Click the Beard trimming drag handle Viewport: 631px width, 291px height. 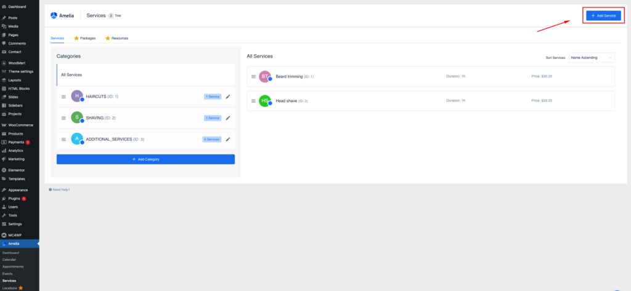click(x=253, y=76)
